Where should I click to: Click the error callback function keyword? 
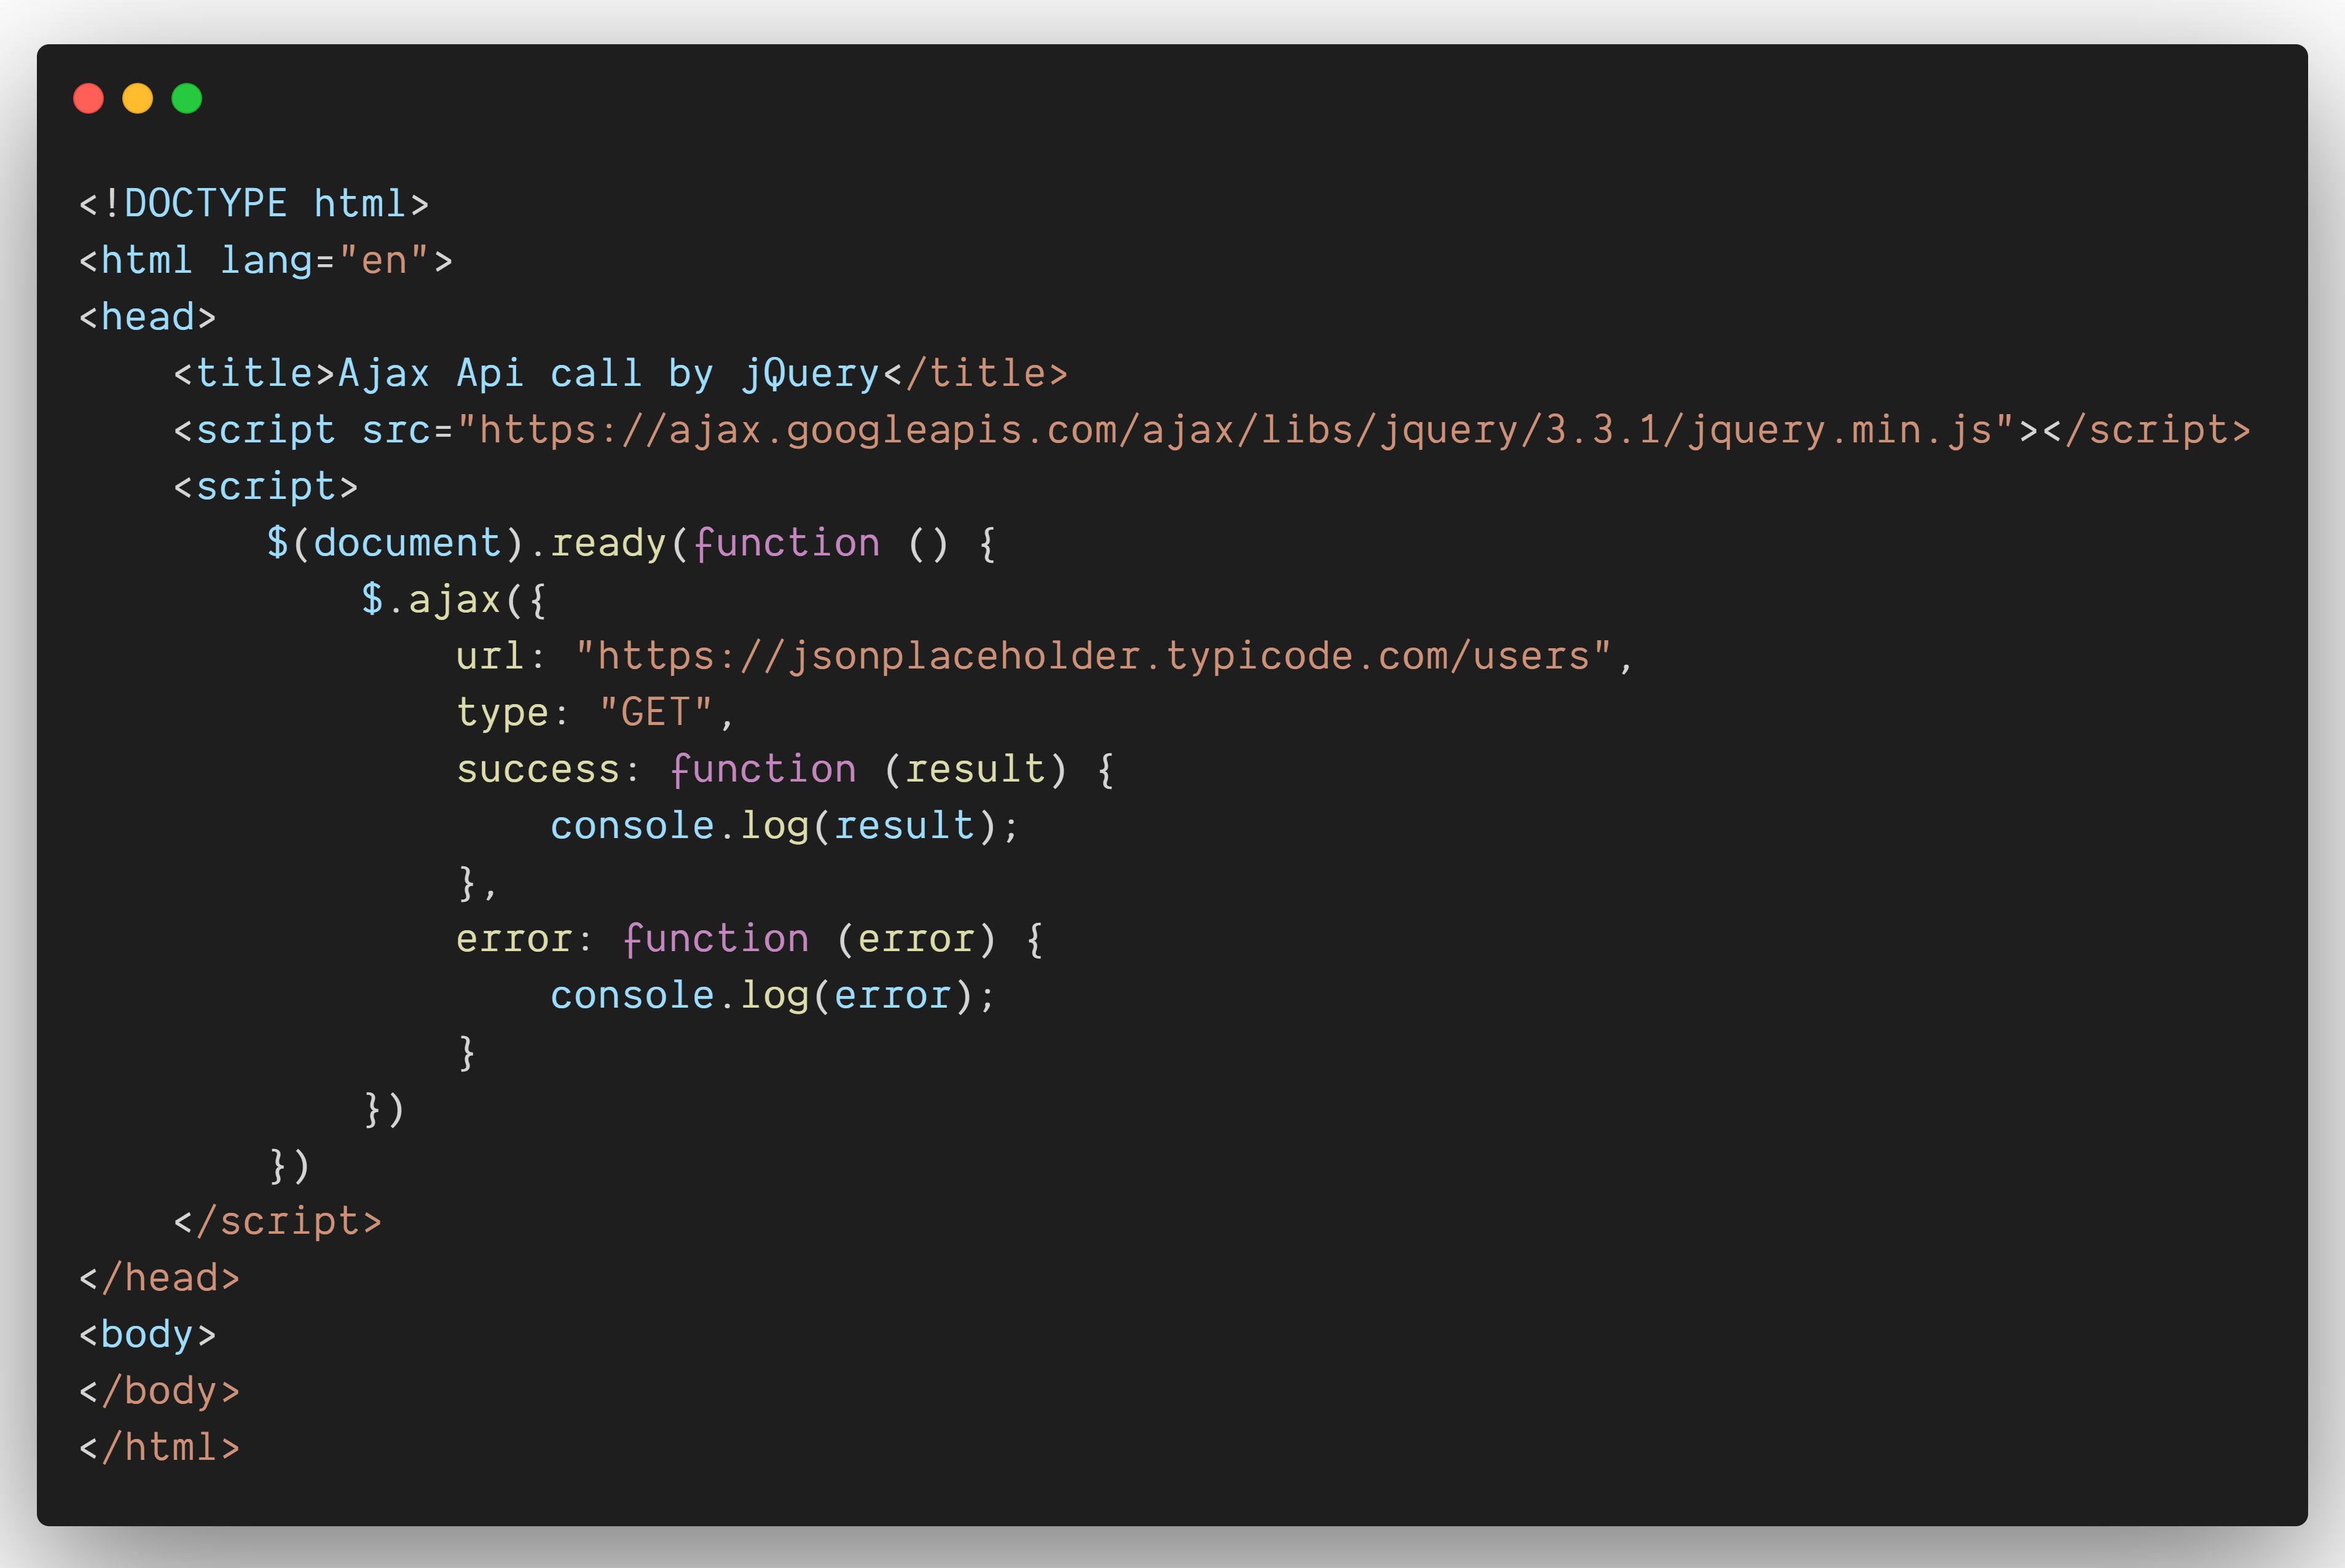tap(716, 937)
